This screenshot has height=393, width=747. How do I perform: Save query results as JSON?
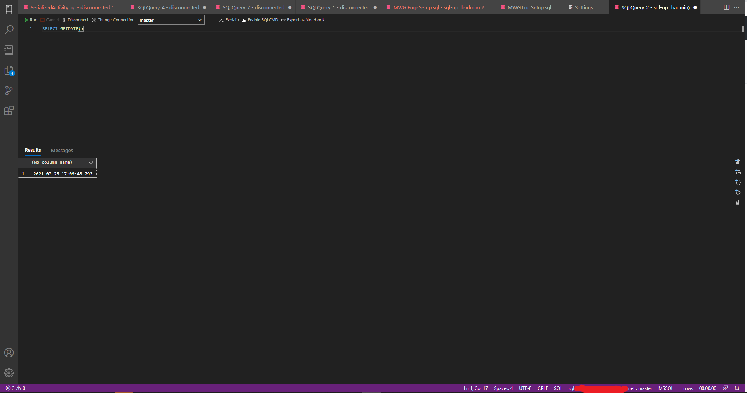coord(738,182)
